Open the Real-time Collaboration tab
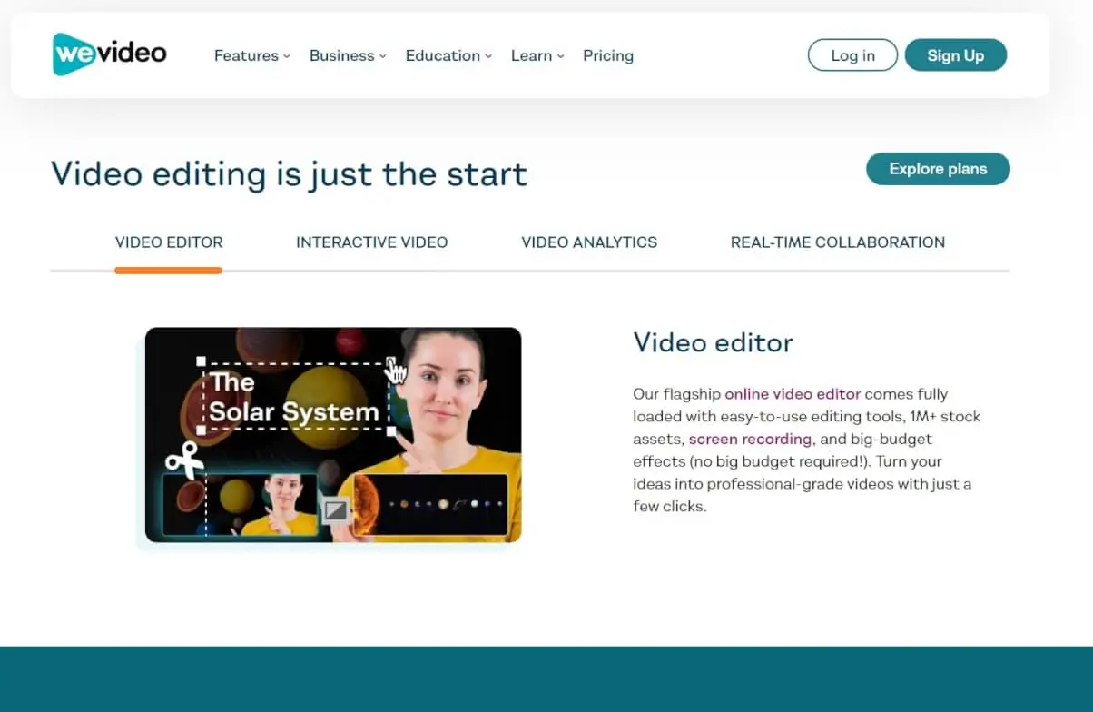The image size is (1093, 712). point(837,242)
